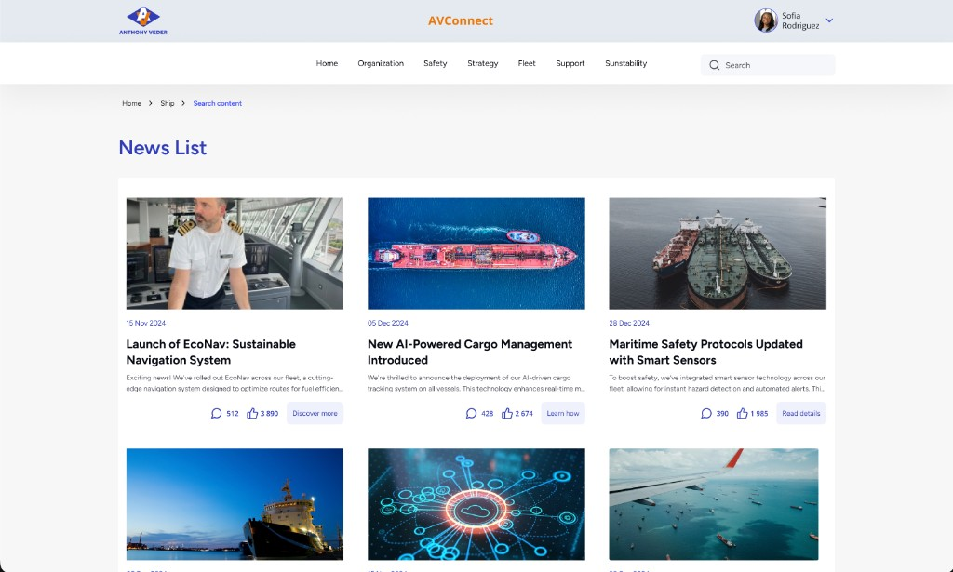The width and height of the screenshot is (953, 572).
Task: Like the AI-Powered Cargo article
Action: 507,414
